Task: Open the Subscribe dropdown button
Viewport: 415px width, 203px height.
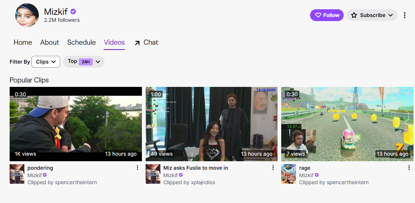Action: (372, 15)
